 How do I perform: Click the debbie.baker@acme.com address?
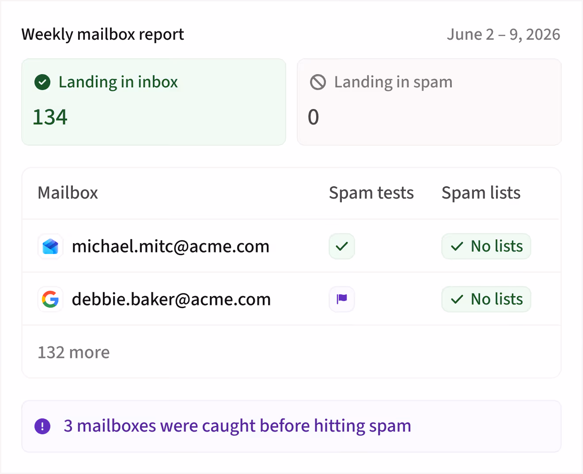[171, 299]
